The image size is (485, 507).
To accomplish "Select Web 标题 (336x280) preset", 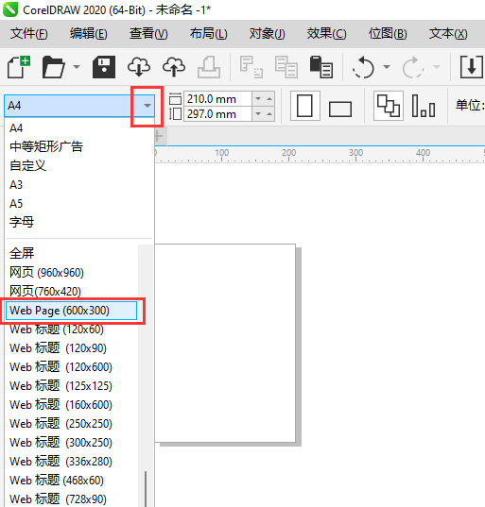I will pyautogui.click(x=72, y=462).
